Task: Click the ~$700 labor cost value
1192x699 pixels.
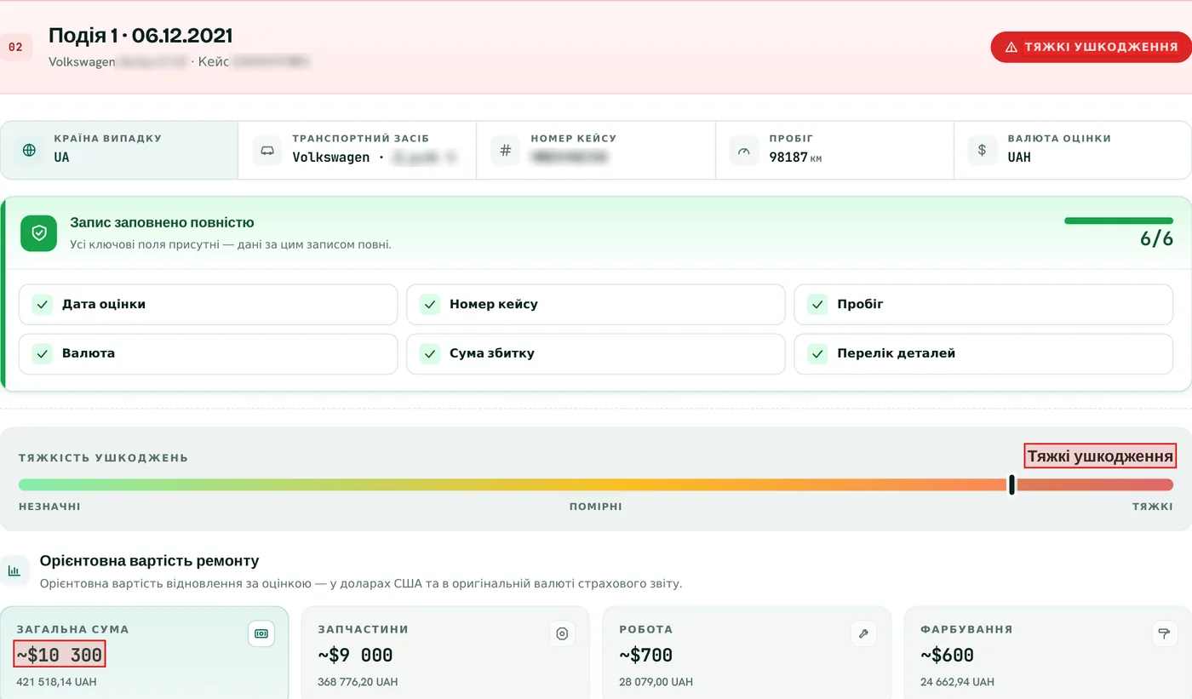Action: point(645,656)
